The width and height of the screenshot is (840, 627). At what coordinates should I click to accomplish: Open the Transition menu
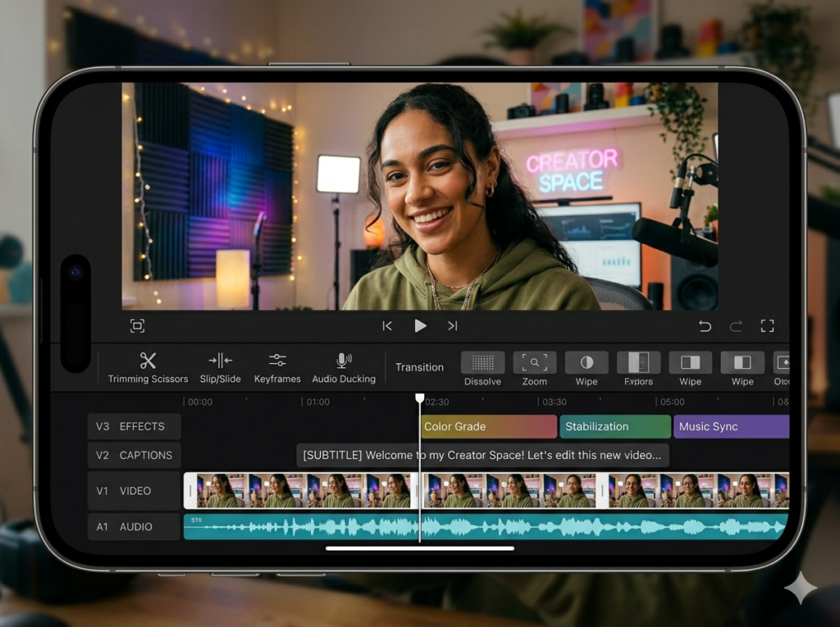click(x=419, y=366)
